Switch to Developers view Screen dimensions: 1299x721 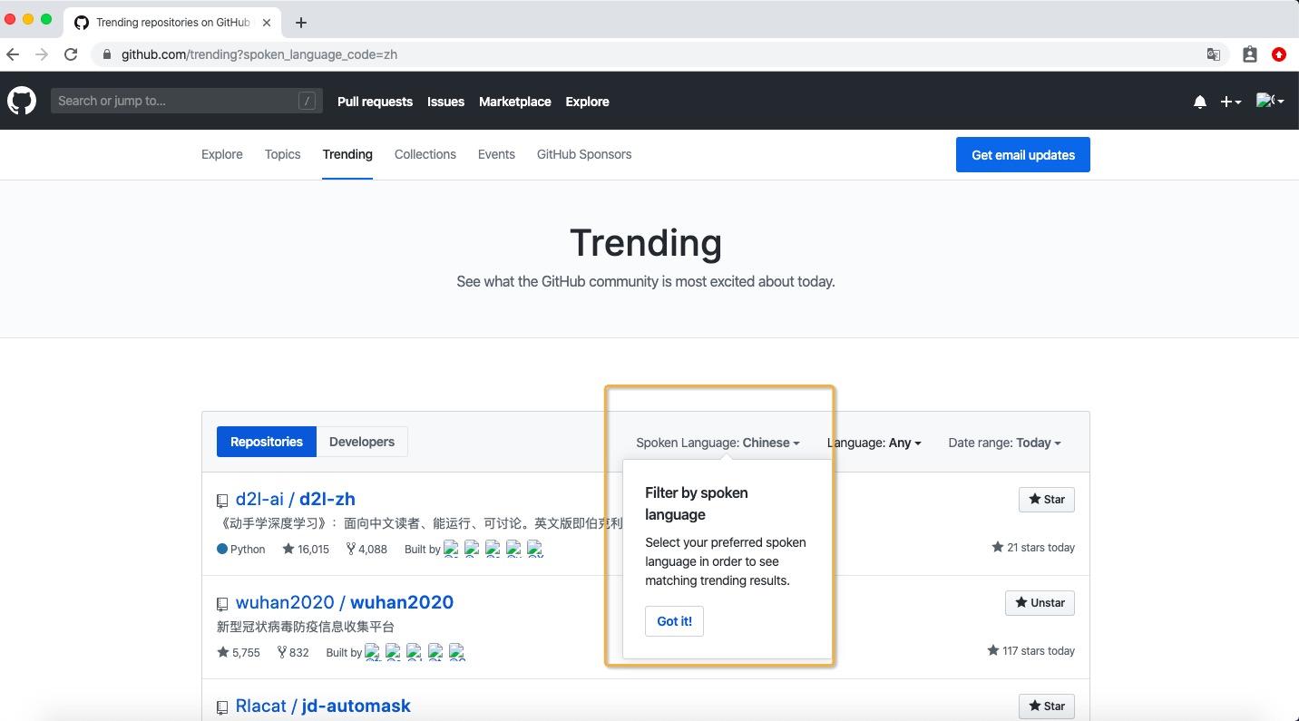[x=362, y=442]
